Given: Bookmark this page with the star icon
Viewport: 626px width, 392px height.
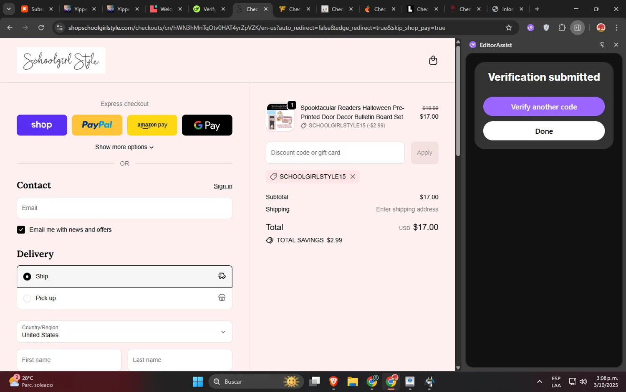Looking at the screenshot, I should click(x=508, y=28).
